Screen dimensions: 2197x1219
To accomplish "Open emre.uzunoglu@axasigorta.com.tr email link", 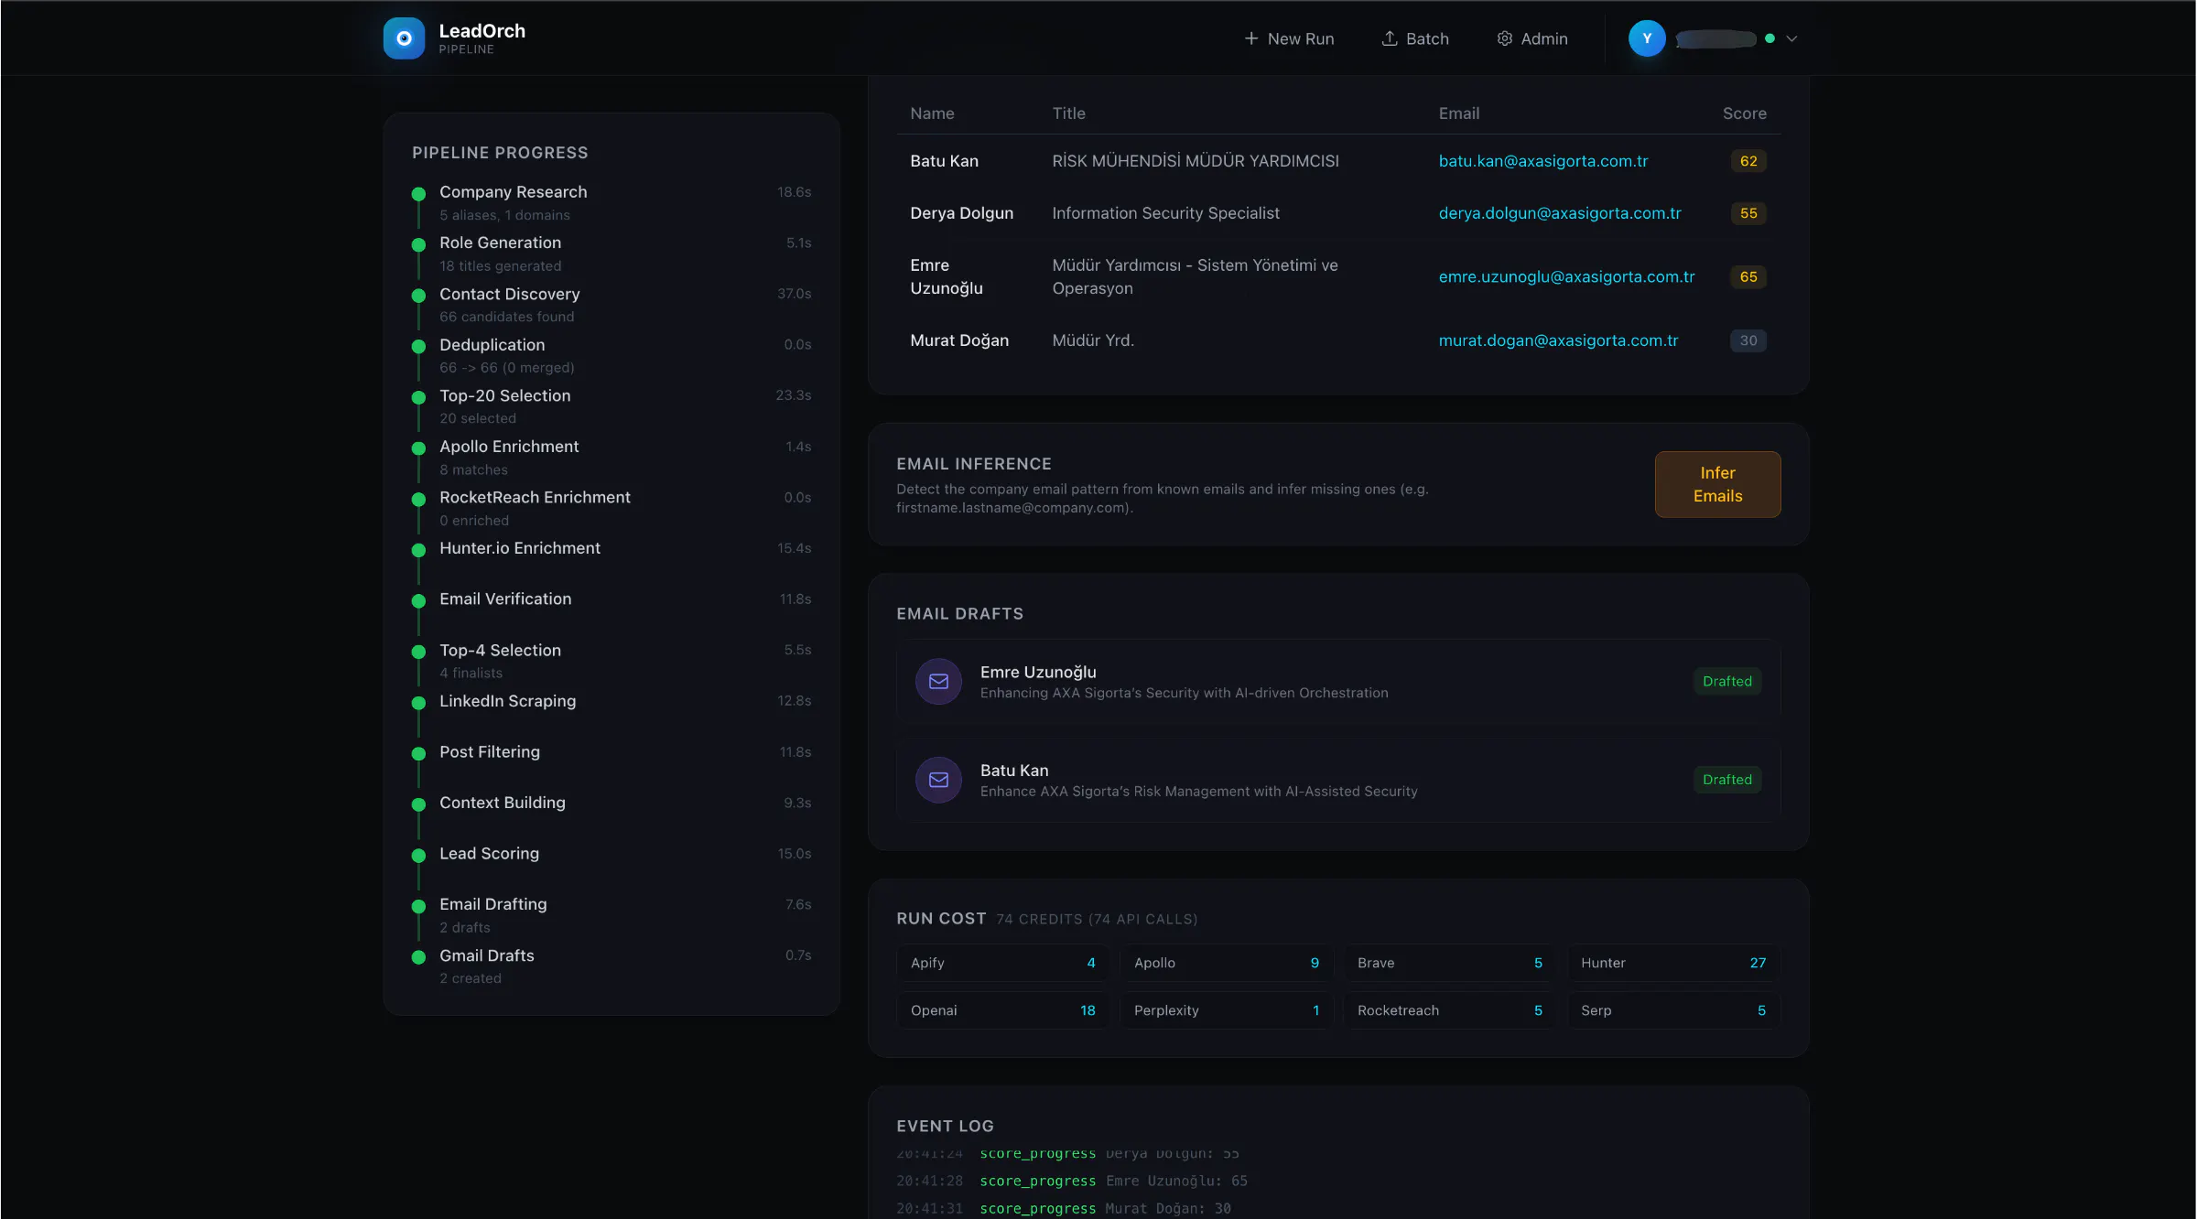I will [x=1566, y=276].
